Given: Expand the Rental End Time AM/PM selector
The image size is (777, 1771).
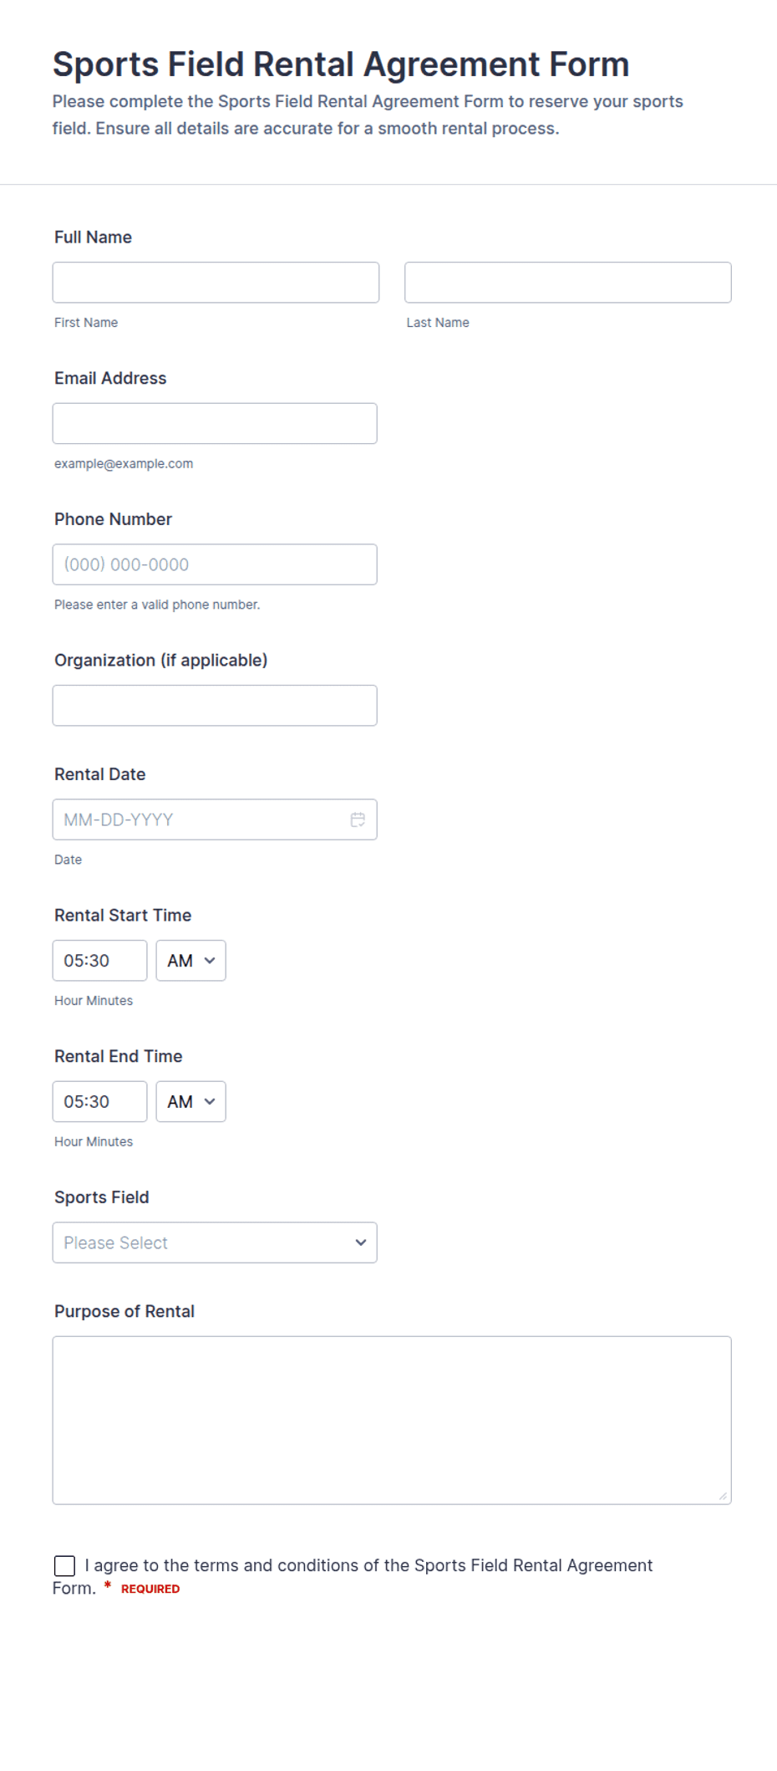Looking at the screenshot, I should (190, 1102).
